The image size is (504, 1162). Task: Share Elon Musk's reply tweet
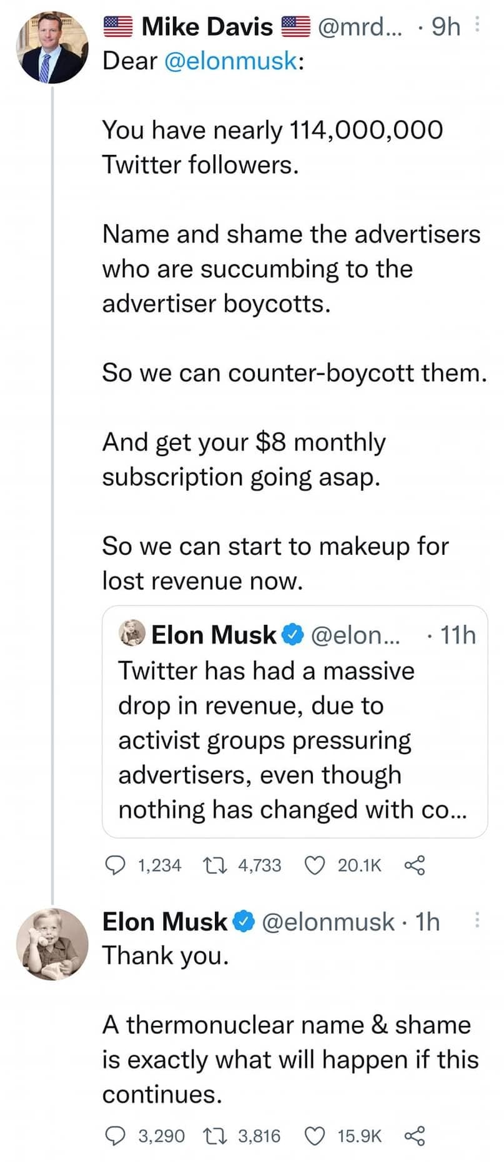415,1135
